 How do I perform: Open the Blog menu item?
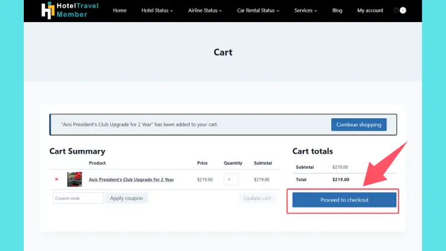tap(337, 11)
